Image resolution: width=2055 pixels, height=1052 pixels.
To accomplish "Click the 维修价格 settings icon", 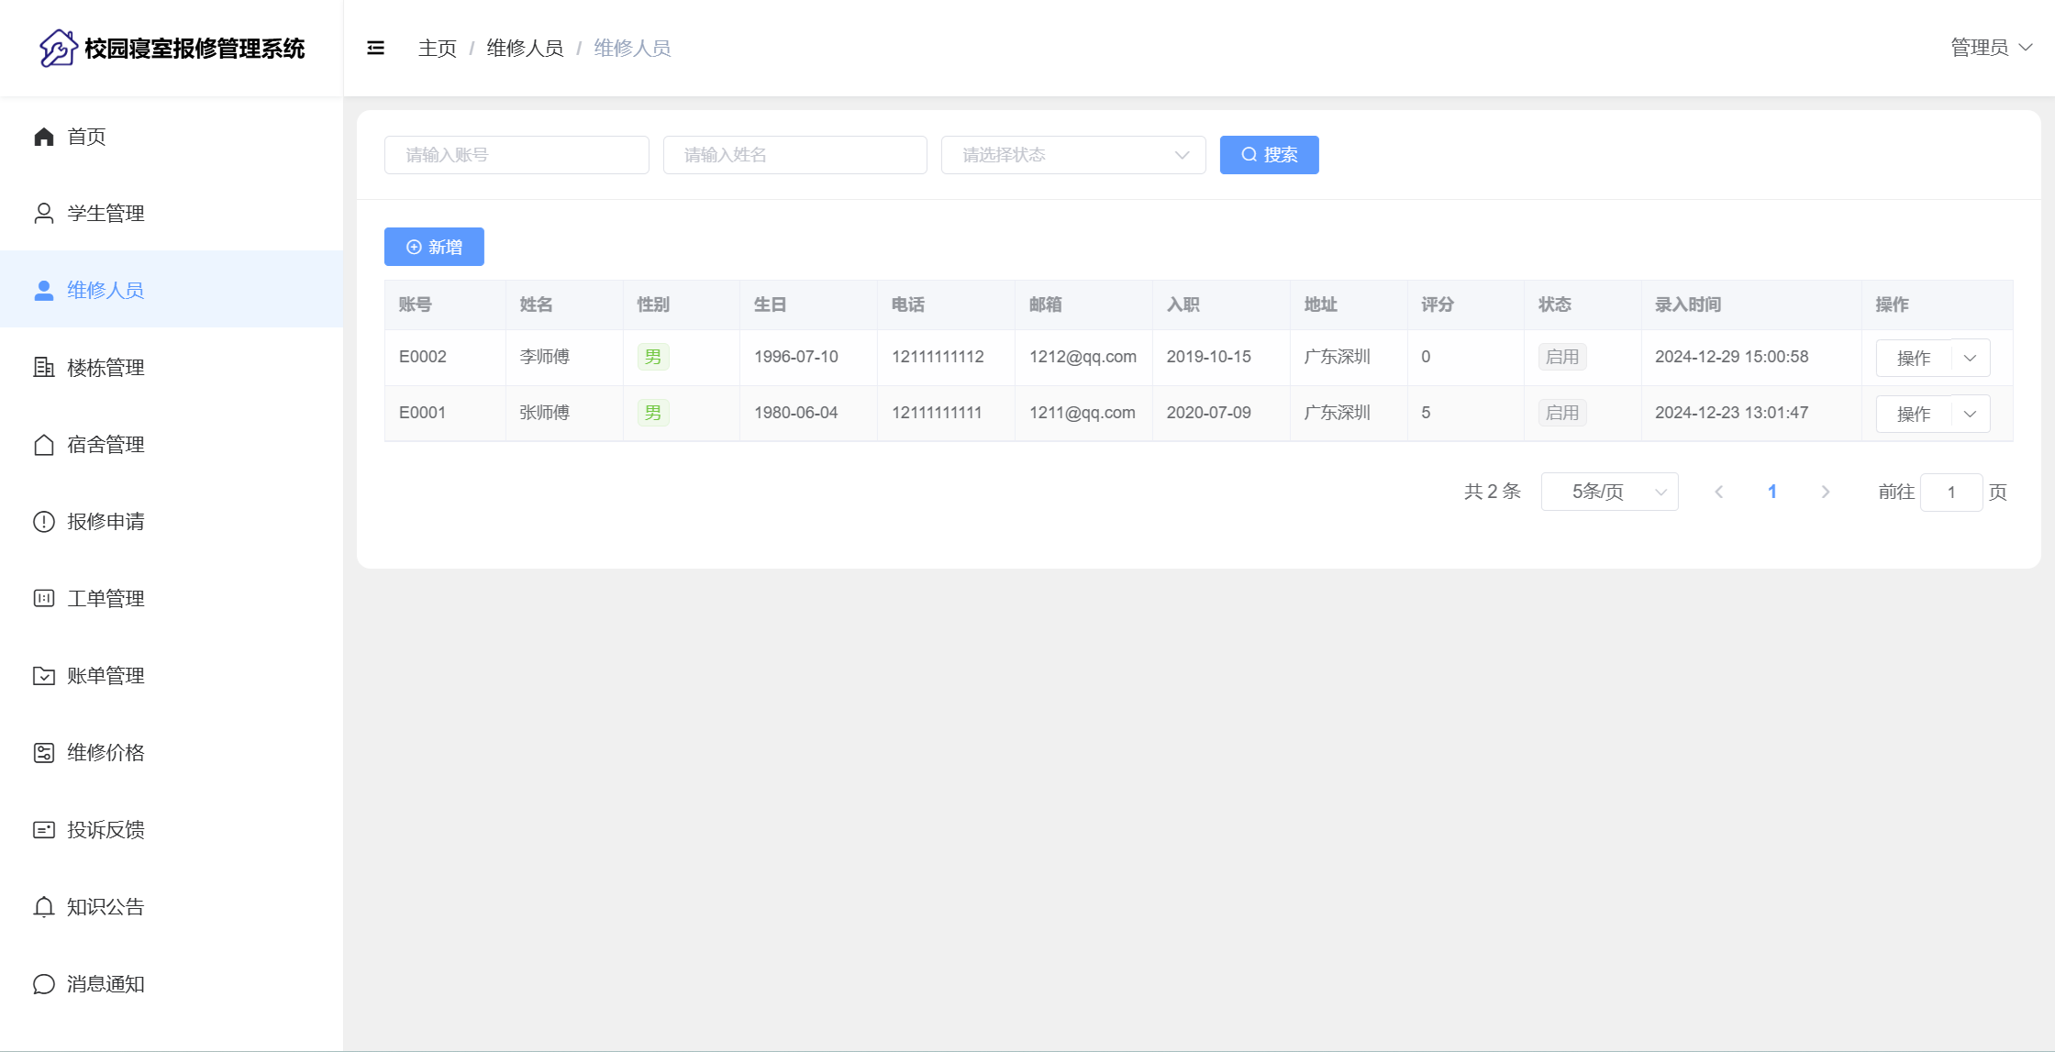I will (x=43, y=753).
